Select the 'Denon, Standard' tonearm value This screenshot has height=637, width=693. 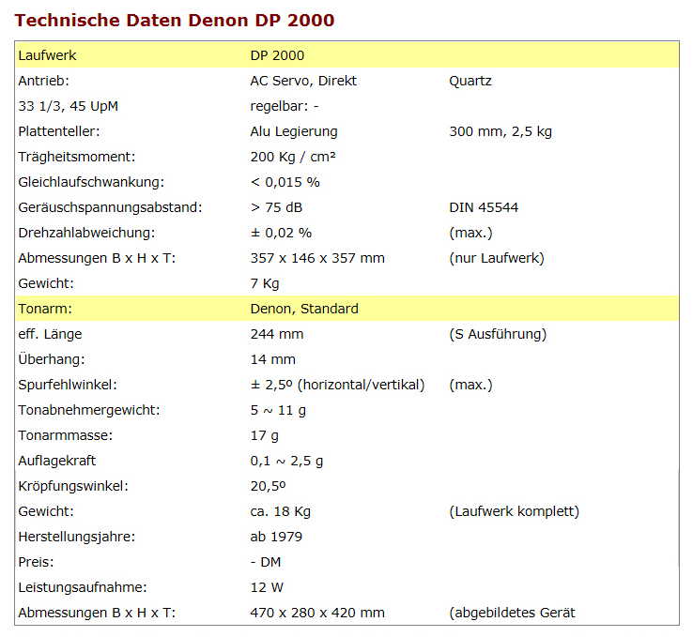click(x=304, y=309)
